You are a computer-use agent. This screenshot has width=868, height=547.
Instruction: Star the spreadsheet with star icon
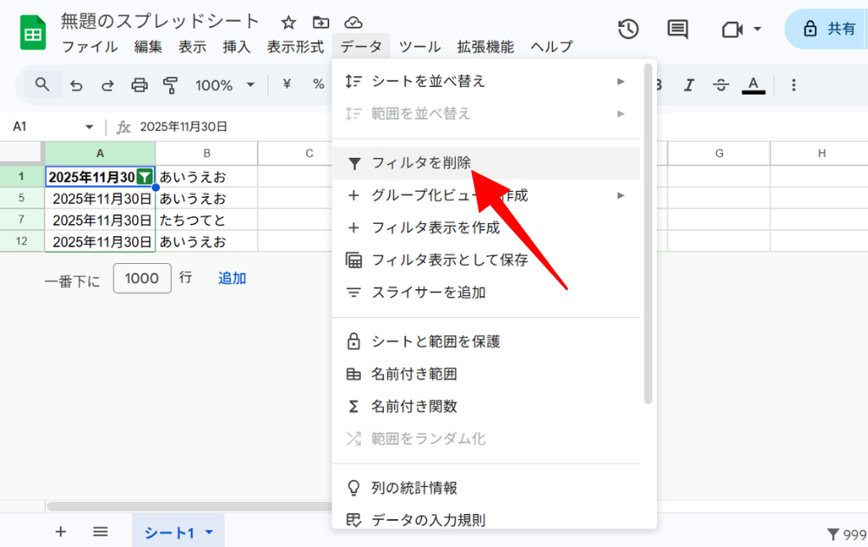click(x=288, y=23)
